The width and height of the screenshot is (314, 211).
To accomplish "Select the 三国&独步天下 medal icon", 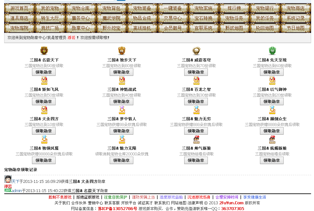I will 122,51.
